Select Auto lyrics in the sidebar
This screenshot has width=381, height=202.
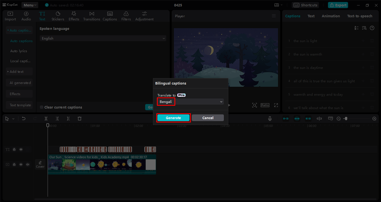(x=19, y=51)
